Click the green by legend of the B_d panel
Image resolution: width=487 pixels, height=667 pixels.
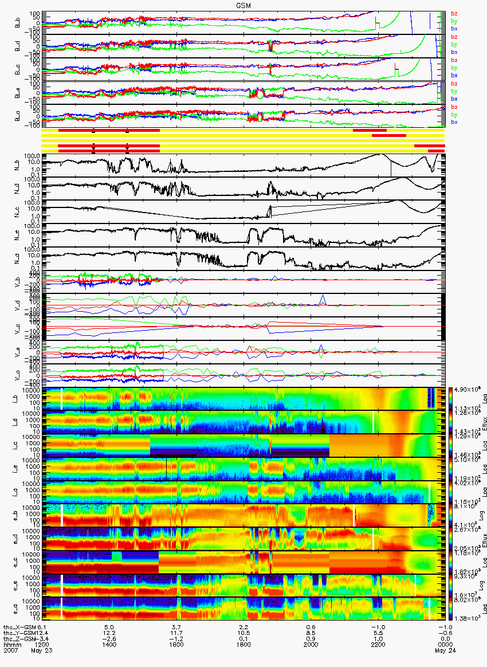[454, 44]
